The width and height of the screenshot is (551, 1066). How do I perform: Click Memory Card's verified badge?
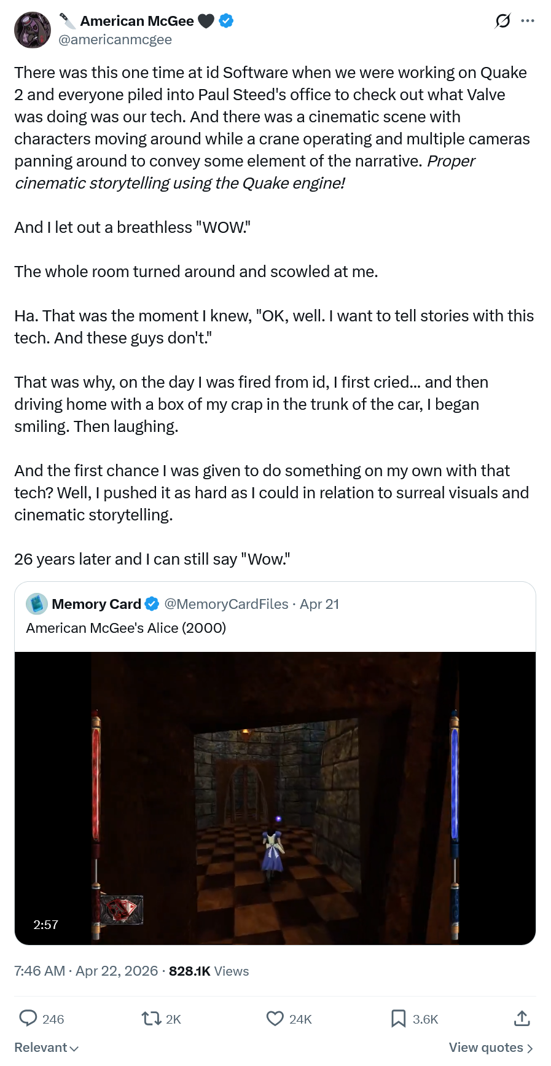(152, 604)
